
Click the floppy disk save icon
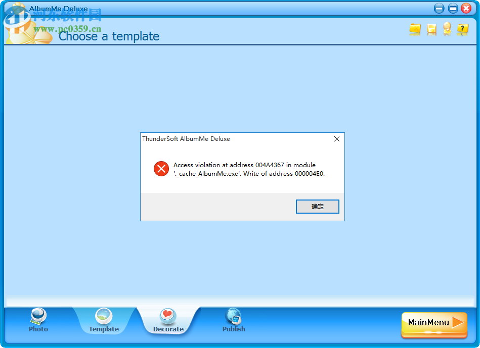[431, 30]
